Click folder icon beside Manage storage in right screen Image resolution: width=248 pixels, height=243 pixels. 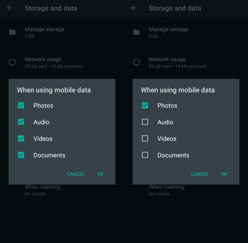tap(136, 32)
